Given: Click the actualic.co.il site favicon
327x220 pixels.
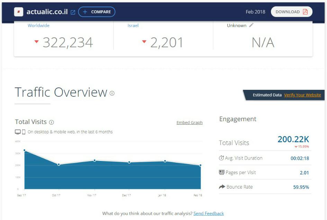Looking at the screenshot, I should (19, 12).
